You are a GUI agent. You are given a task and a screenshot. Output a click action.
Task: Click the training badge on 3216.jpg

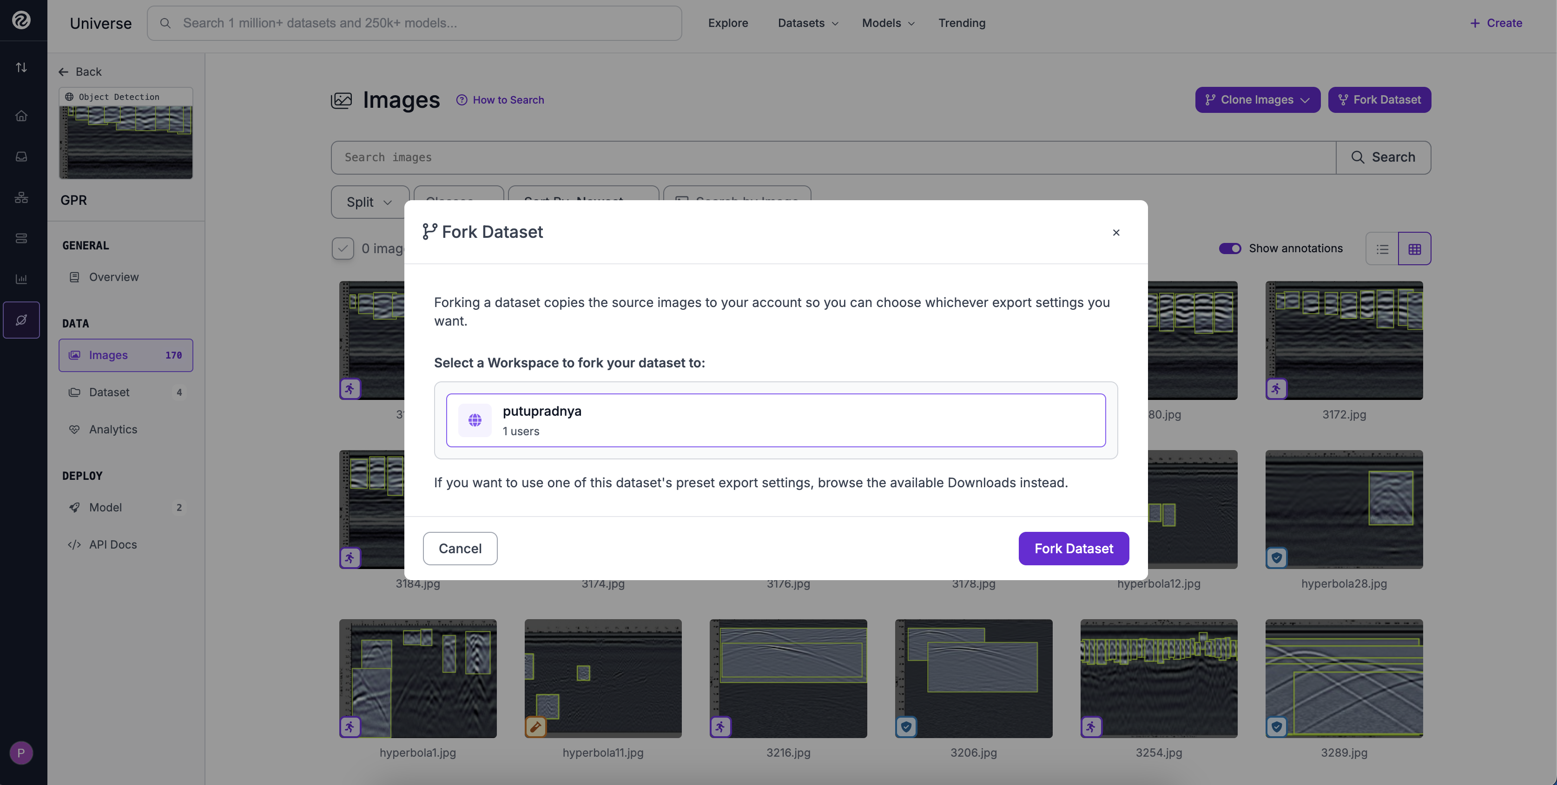tap(720, 726)
